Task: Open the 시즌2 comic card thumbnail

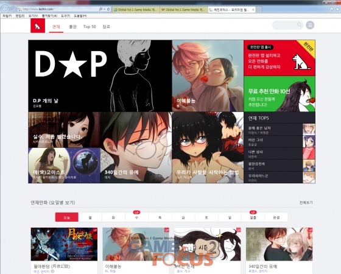Action: pos(208,244)
